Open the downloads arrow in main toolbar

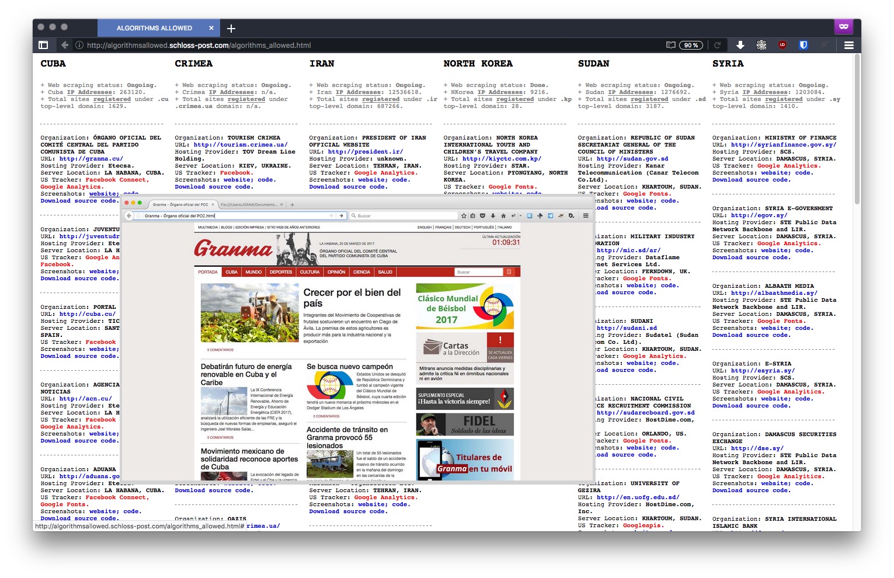pyautogui.click(x=740, y=45)
